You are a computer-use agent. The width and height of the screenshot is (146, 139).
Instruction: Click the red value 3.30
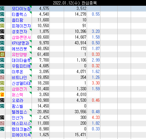point(96,83)
